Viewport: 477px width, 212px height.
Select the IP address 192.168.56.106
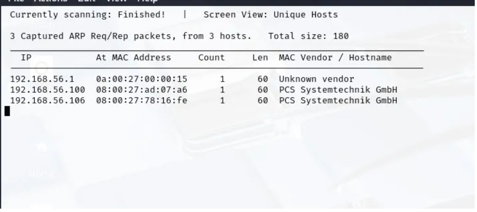pos(48,100)
